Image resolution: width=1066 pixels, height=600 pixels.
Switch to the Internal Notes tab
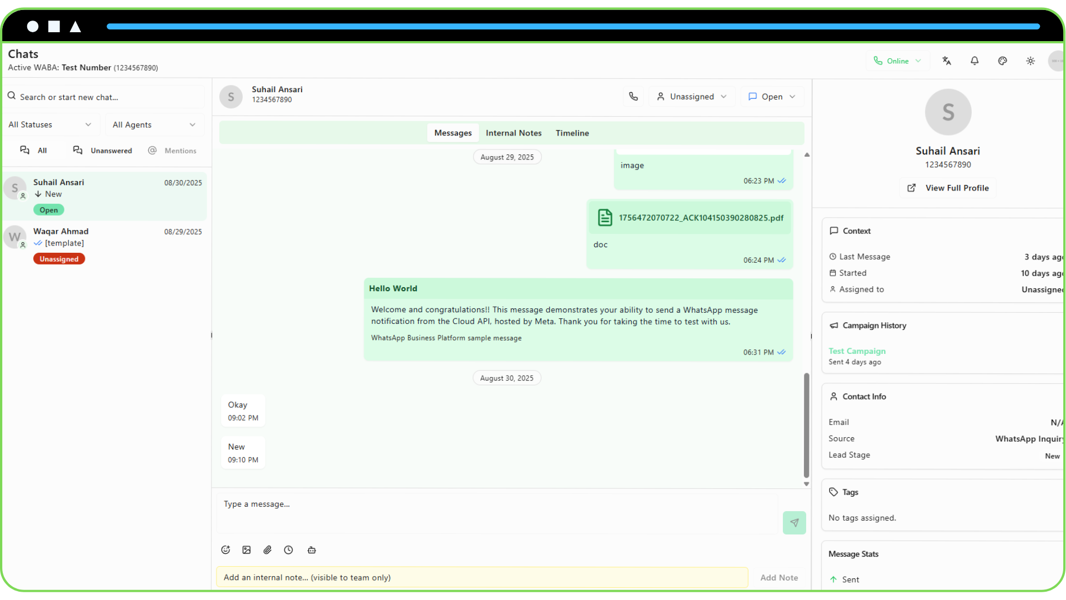[x=514, y=133]
